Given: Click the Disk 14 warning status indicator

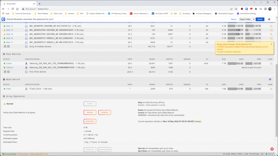Looking at the screenshot, I should click(5, 30).
